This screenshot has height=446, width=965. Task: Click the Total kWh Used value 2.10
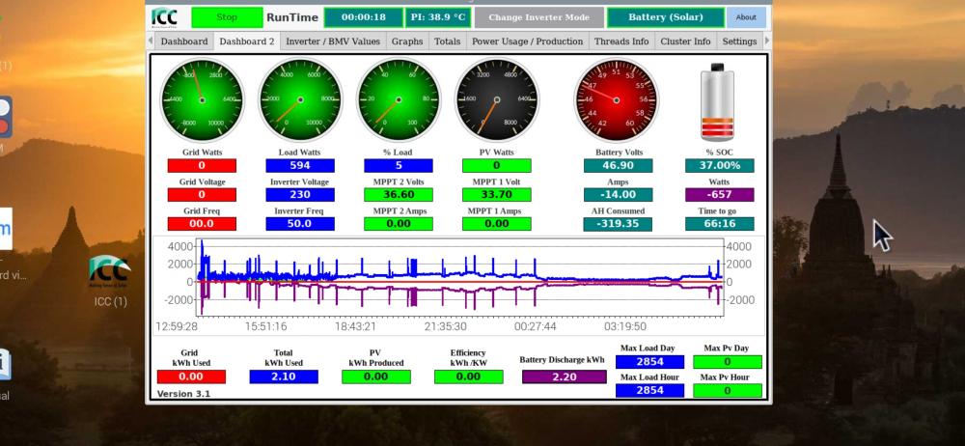point(284,377)
